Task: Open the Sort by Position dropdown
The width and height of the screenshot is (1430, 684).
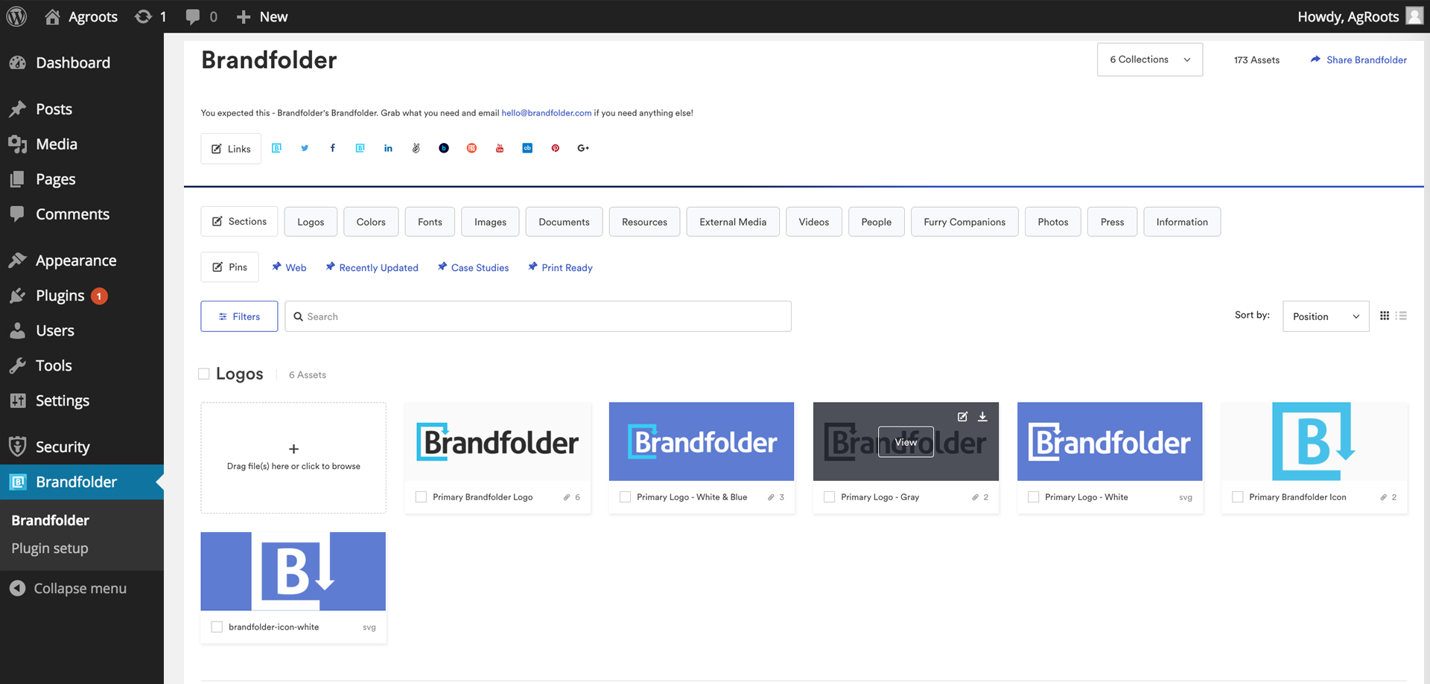Action: click(1325, 316)
